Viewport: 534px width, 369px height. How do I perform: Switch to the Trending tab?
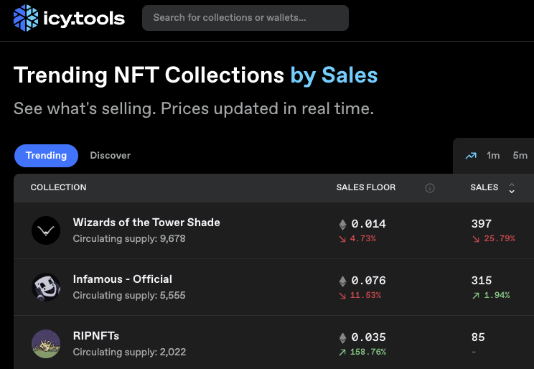[x=46, y=155]
